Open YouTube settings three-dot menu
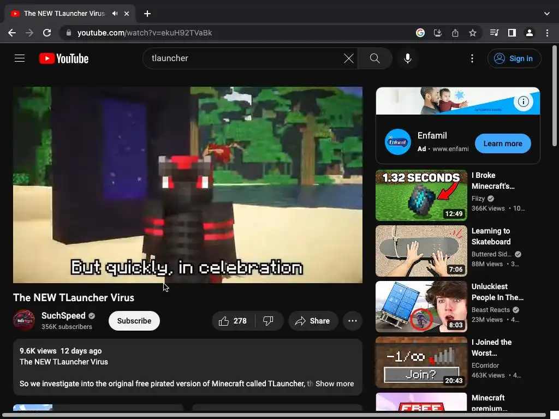The width and height of the screenshot is (559, 419). (472, 58)
